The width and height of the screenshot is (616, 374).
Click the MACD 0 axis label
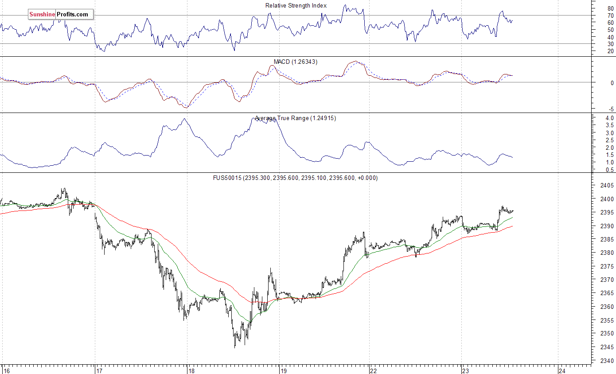click(612, 83)
